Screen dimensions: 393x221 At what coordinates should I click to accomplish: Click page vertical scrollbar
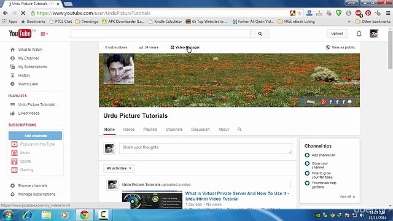tap(391, 50)
